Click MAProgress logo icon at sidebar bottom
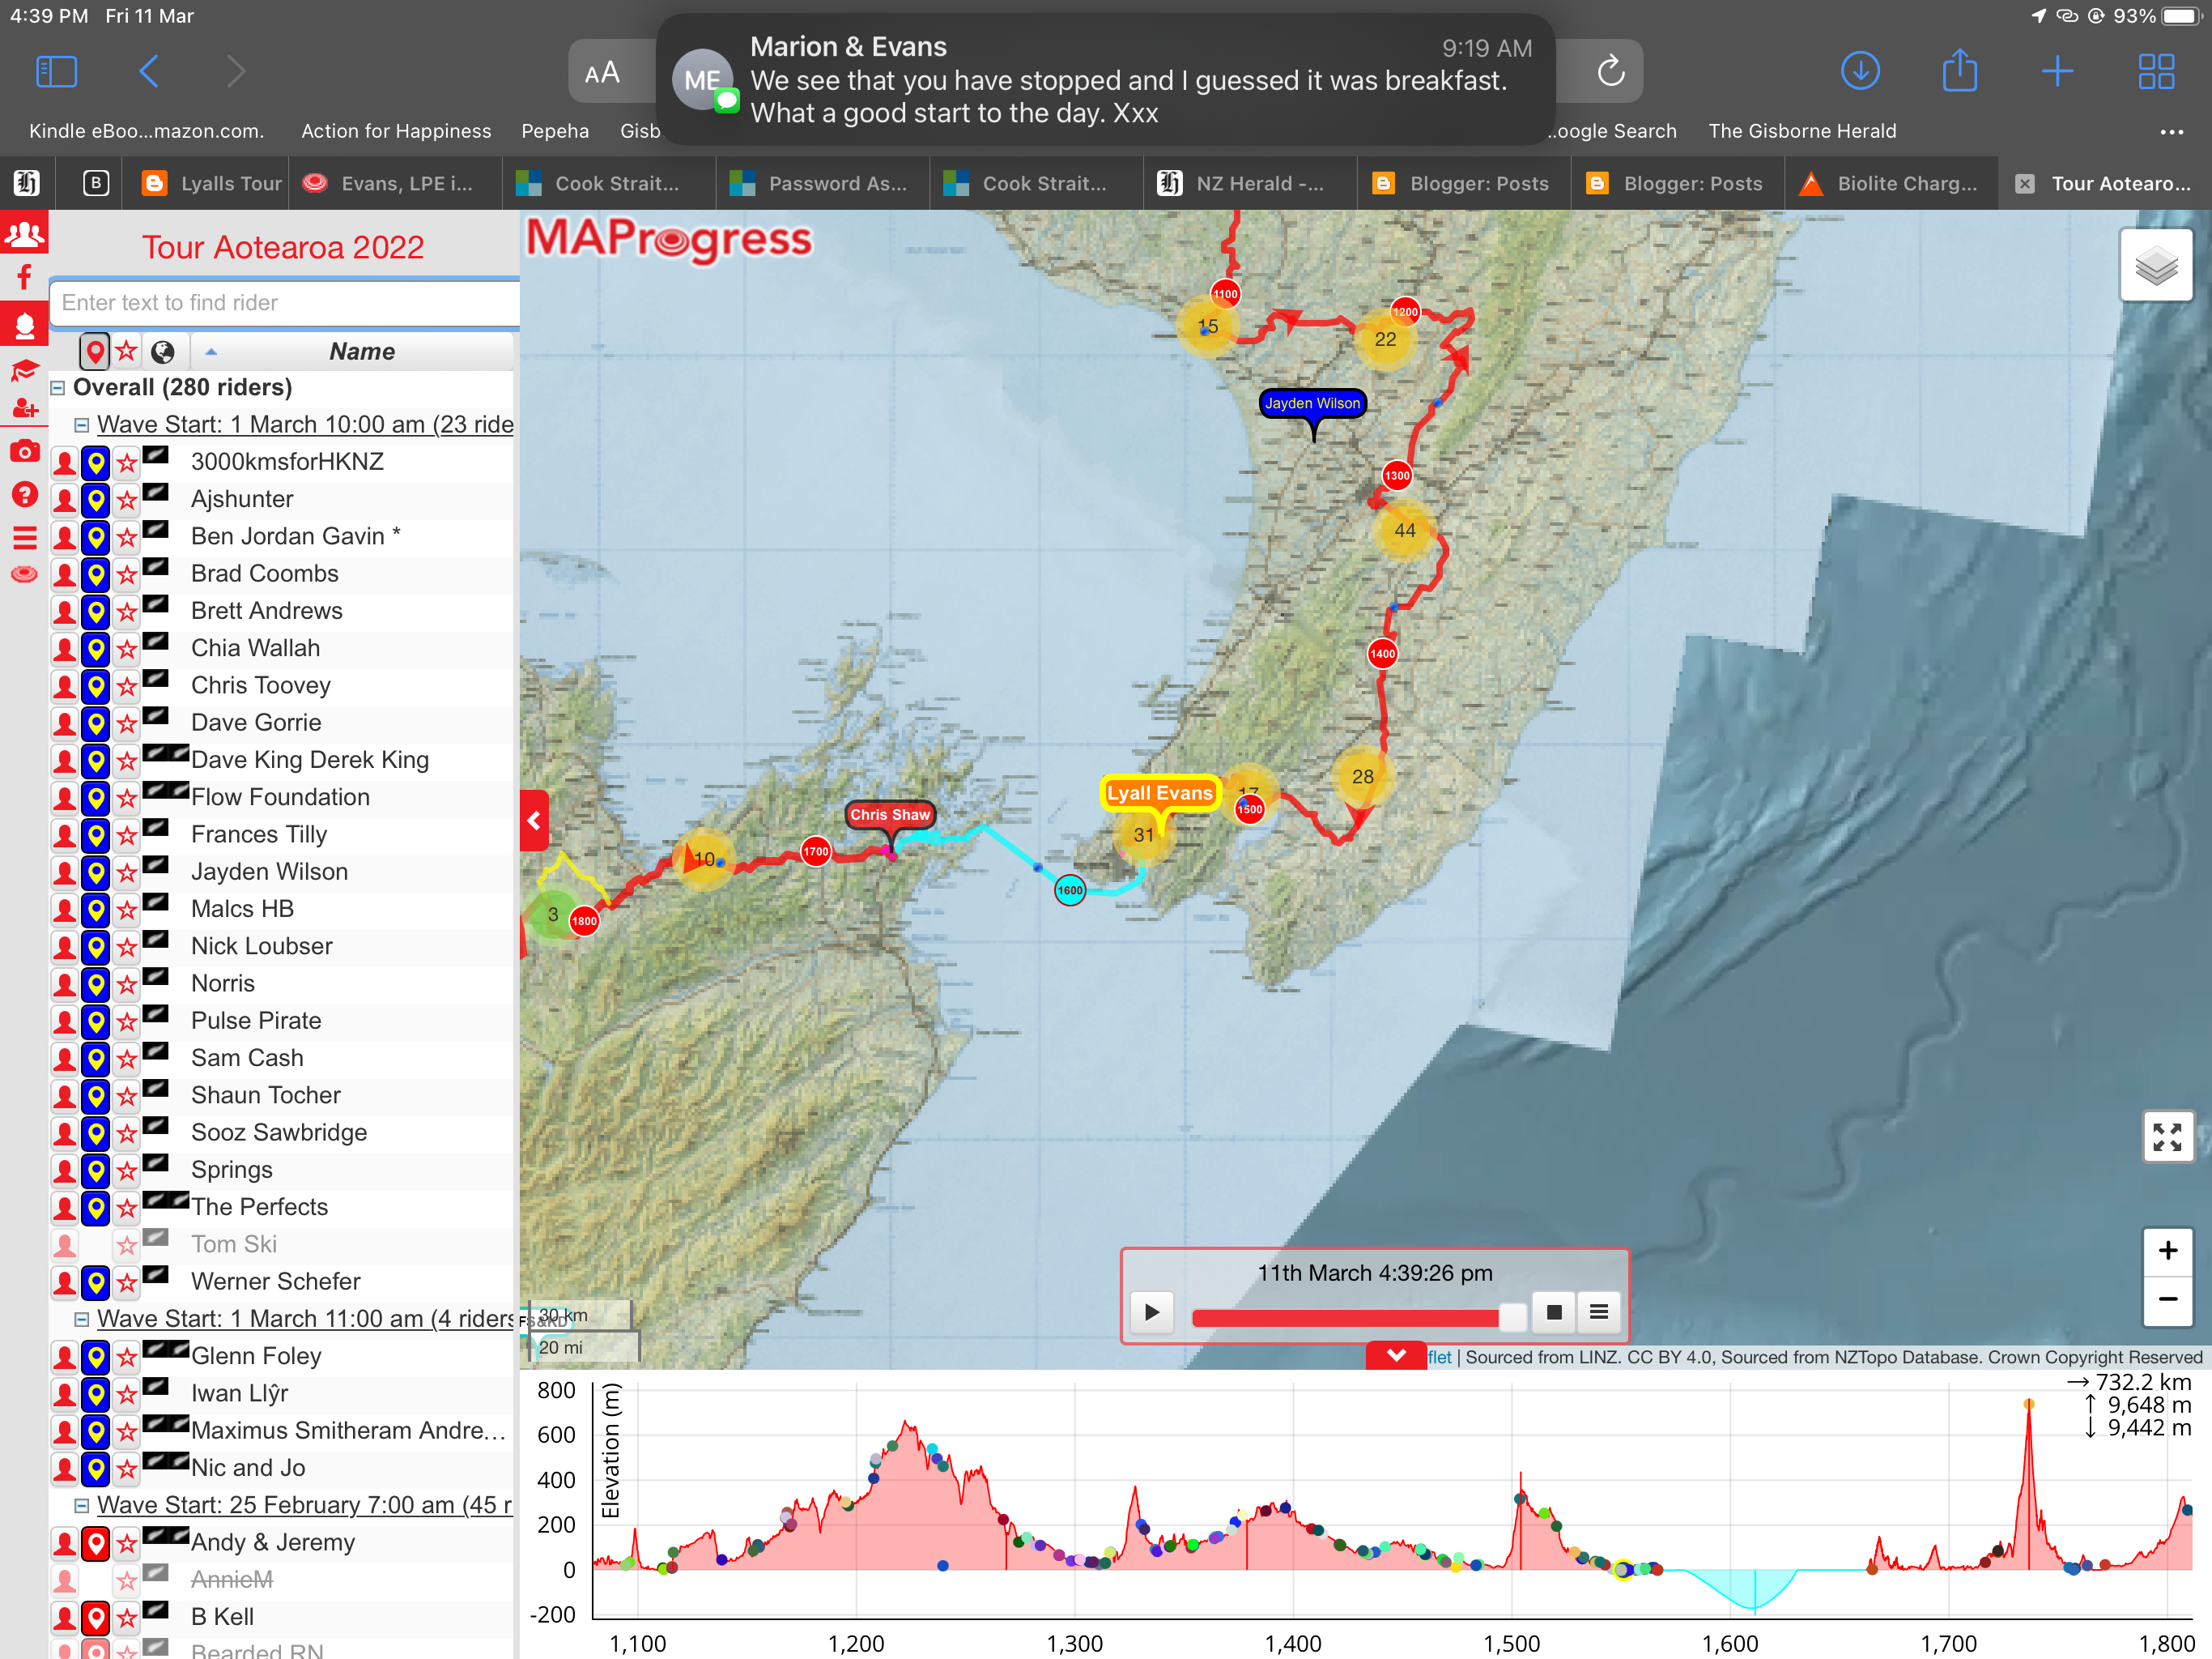The width and height of the screenshot is (2212, 1659). [x=24, y=574]
